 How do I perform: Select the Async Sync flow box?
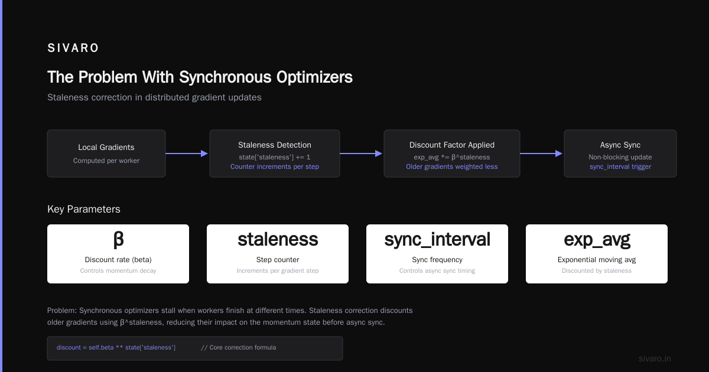620,154
